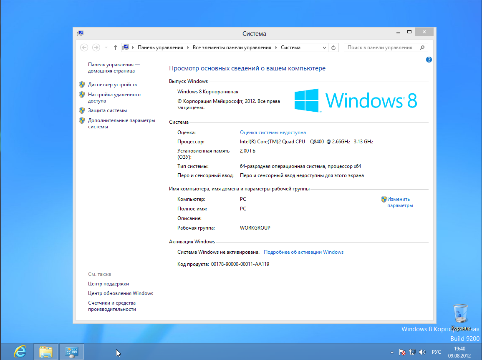Expand chevron before Панель управления breadcrumb
482x360 pixels.
(x=133, y=47)
